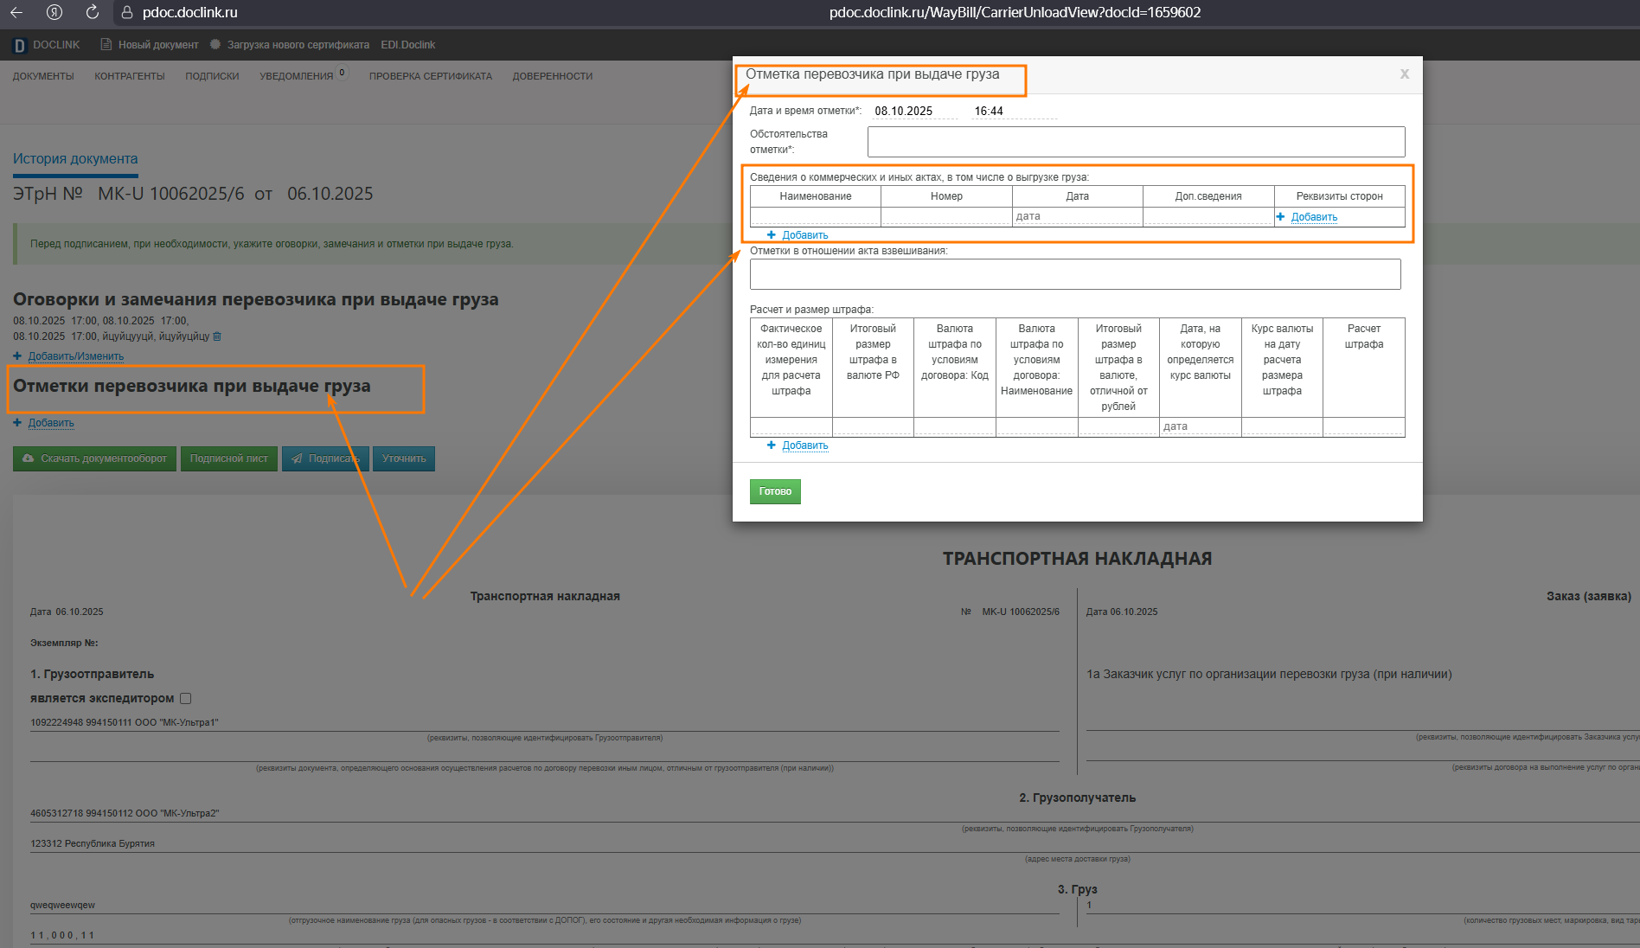The height and width of the screenshot is (948, 1640).
Task: Open the ДОВЕРЕННОСТИ menu
Action: click(x=553, y=76)
